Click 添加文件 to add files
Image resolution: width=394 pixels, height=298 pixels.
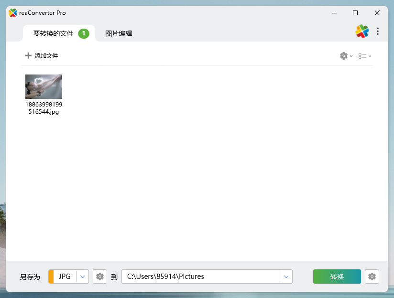tap(42, 55)
